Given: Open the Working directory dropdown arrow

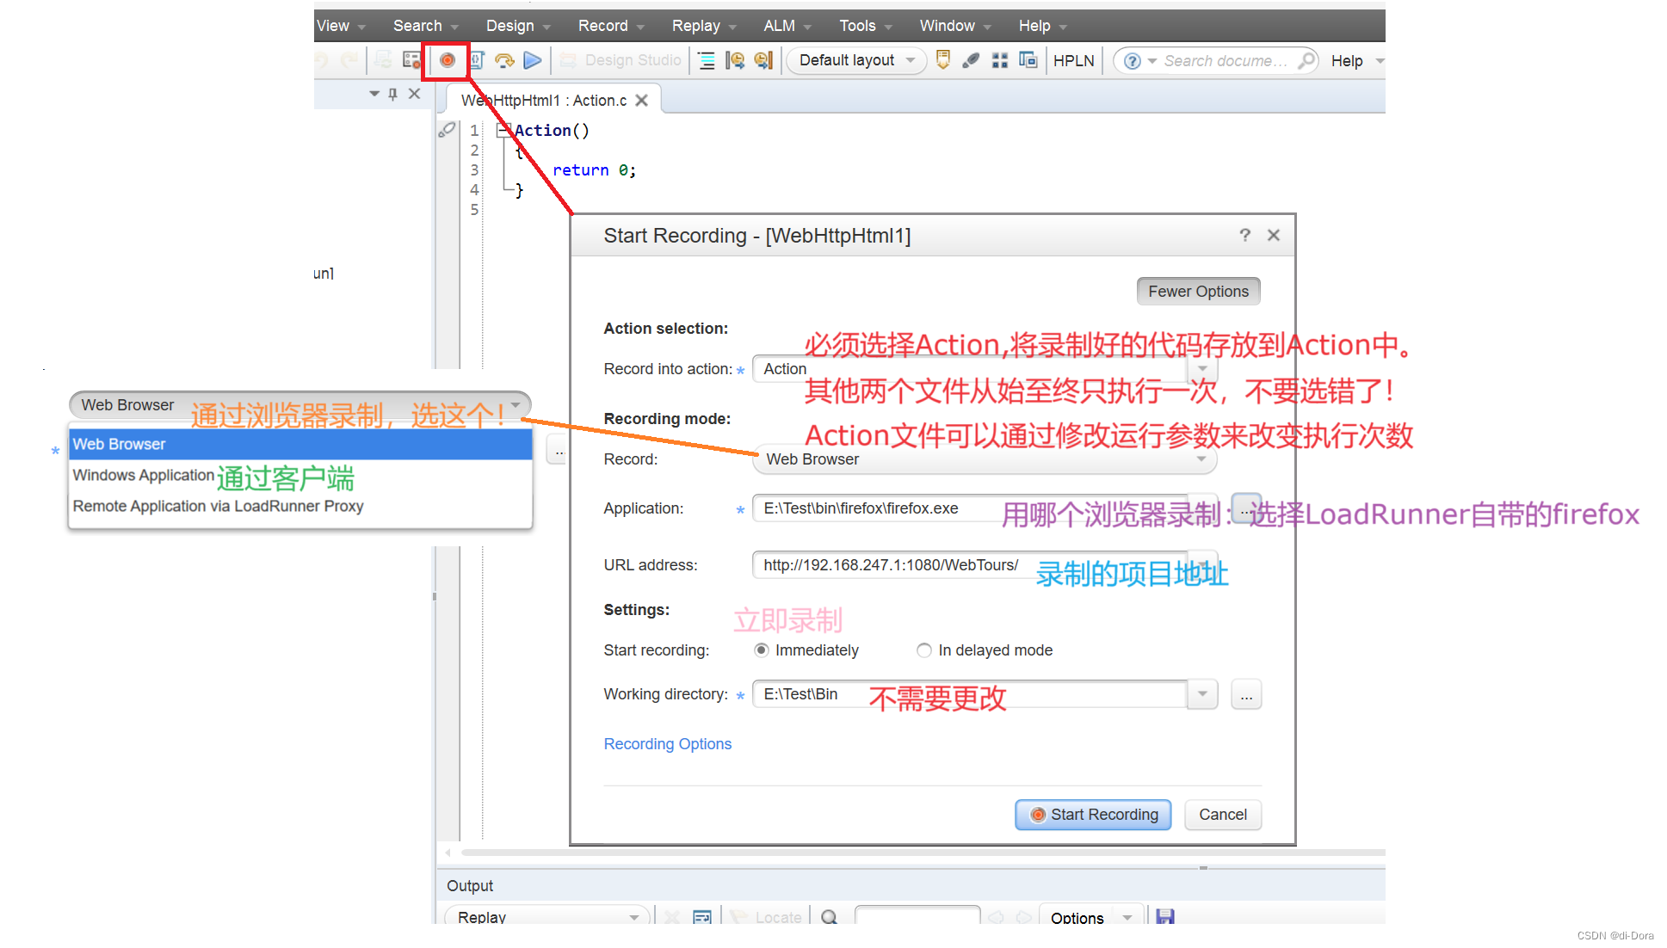Looking at the screenshot, I should (1202, 693).
